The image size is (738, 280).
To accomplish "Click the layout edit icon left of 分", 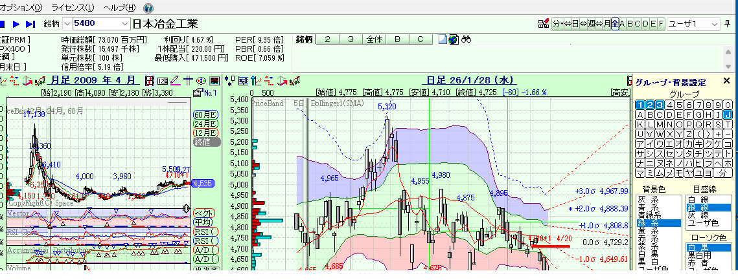I will [x=544, y=24].
